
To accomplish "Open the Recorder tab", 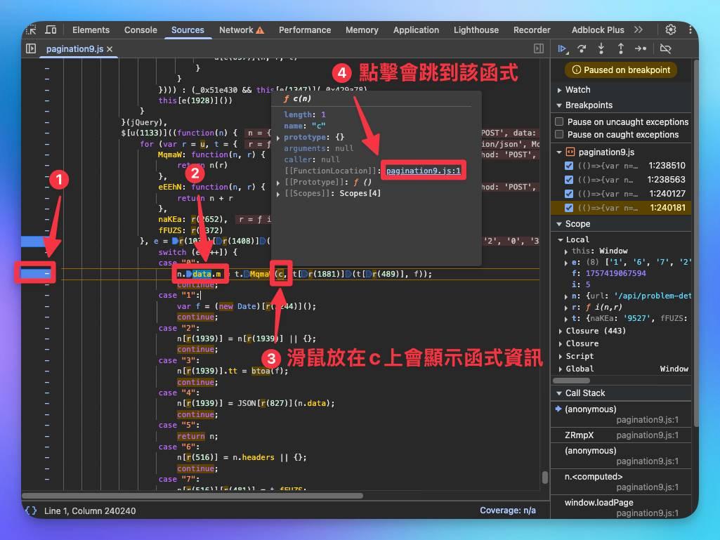I will pyautogui.click(x=532, y=30).
